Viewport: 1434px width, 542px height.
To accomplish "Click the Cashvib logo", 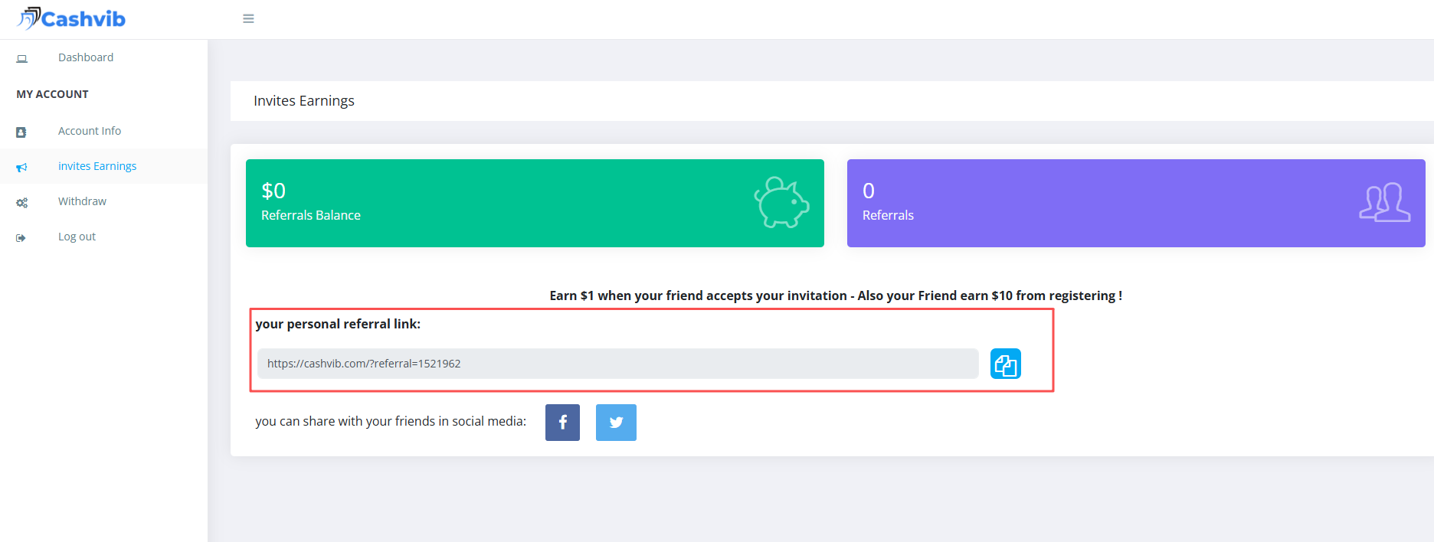I will [x=71, y=18].
